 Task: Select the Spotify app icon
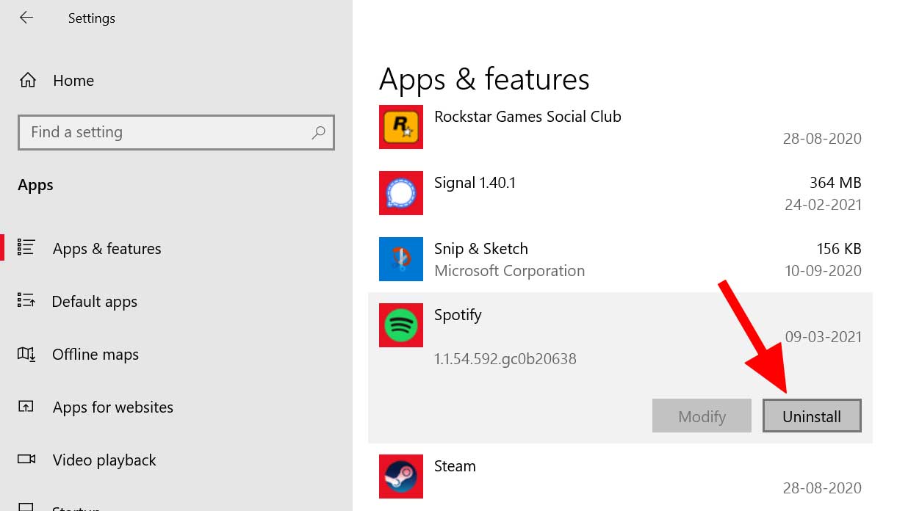point(401,325)
